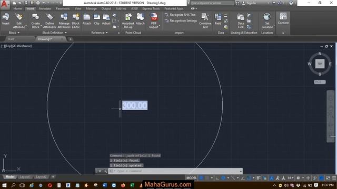The image size is (337, 189).
Task: Expand the Block panel dropdown
Action: click(x=14, y=33)
